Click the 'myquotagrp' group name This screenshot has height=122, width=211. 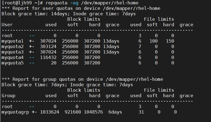click(15, 112)
